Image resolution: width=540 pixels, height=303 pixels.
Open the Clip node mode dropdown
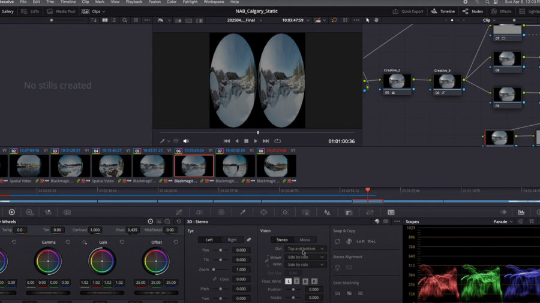click(x=489, y=20)
